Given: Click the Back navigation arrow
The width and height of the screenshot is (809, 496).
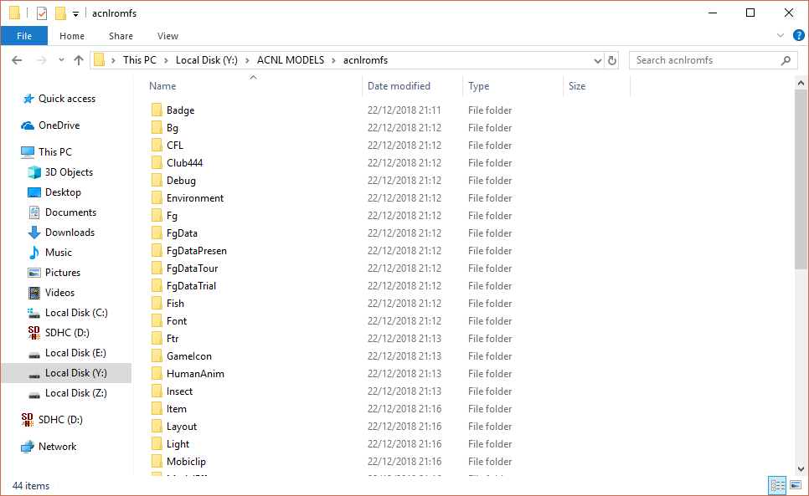Looking at the screenshot, I should point(17,60).
